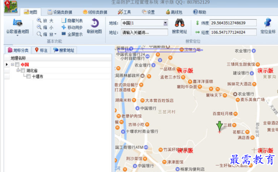Screen dimensions: 278x172
Task: Click the application logo icon
Action: 11,7
